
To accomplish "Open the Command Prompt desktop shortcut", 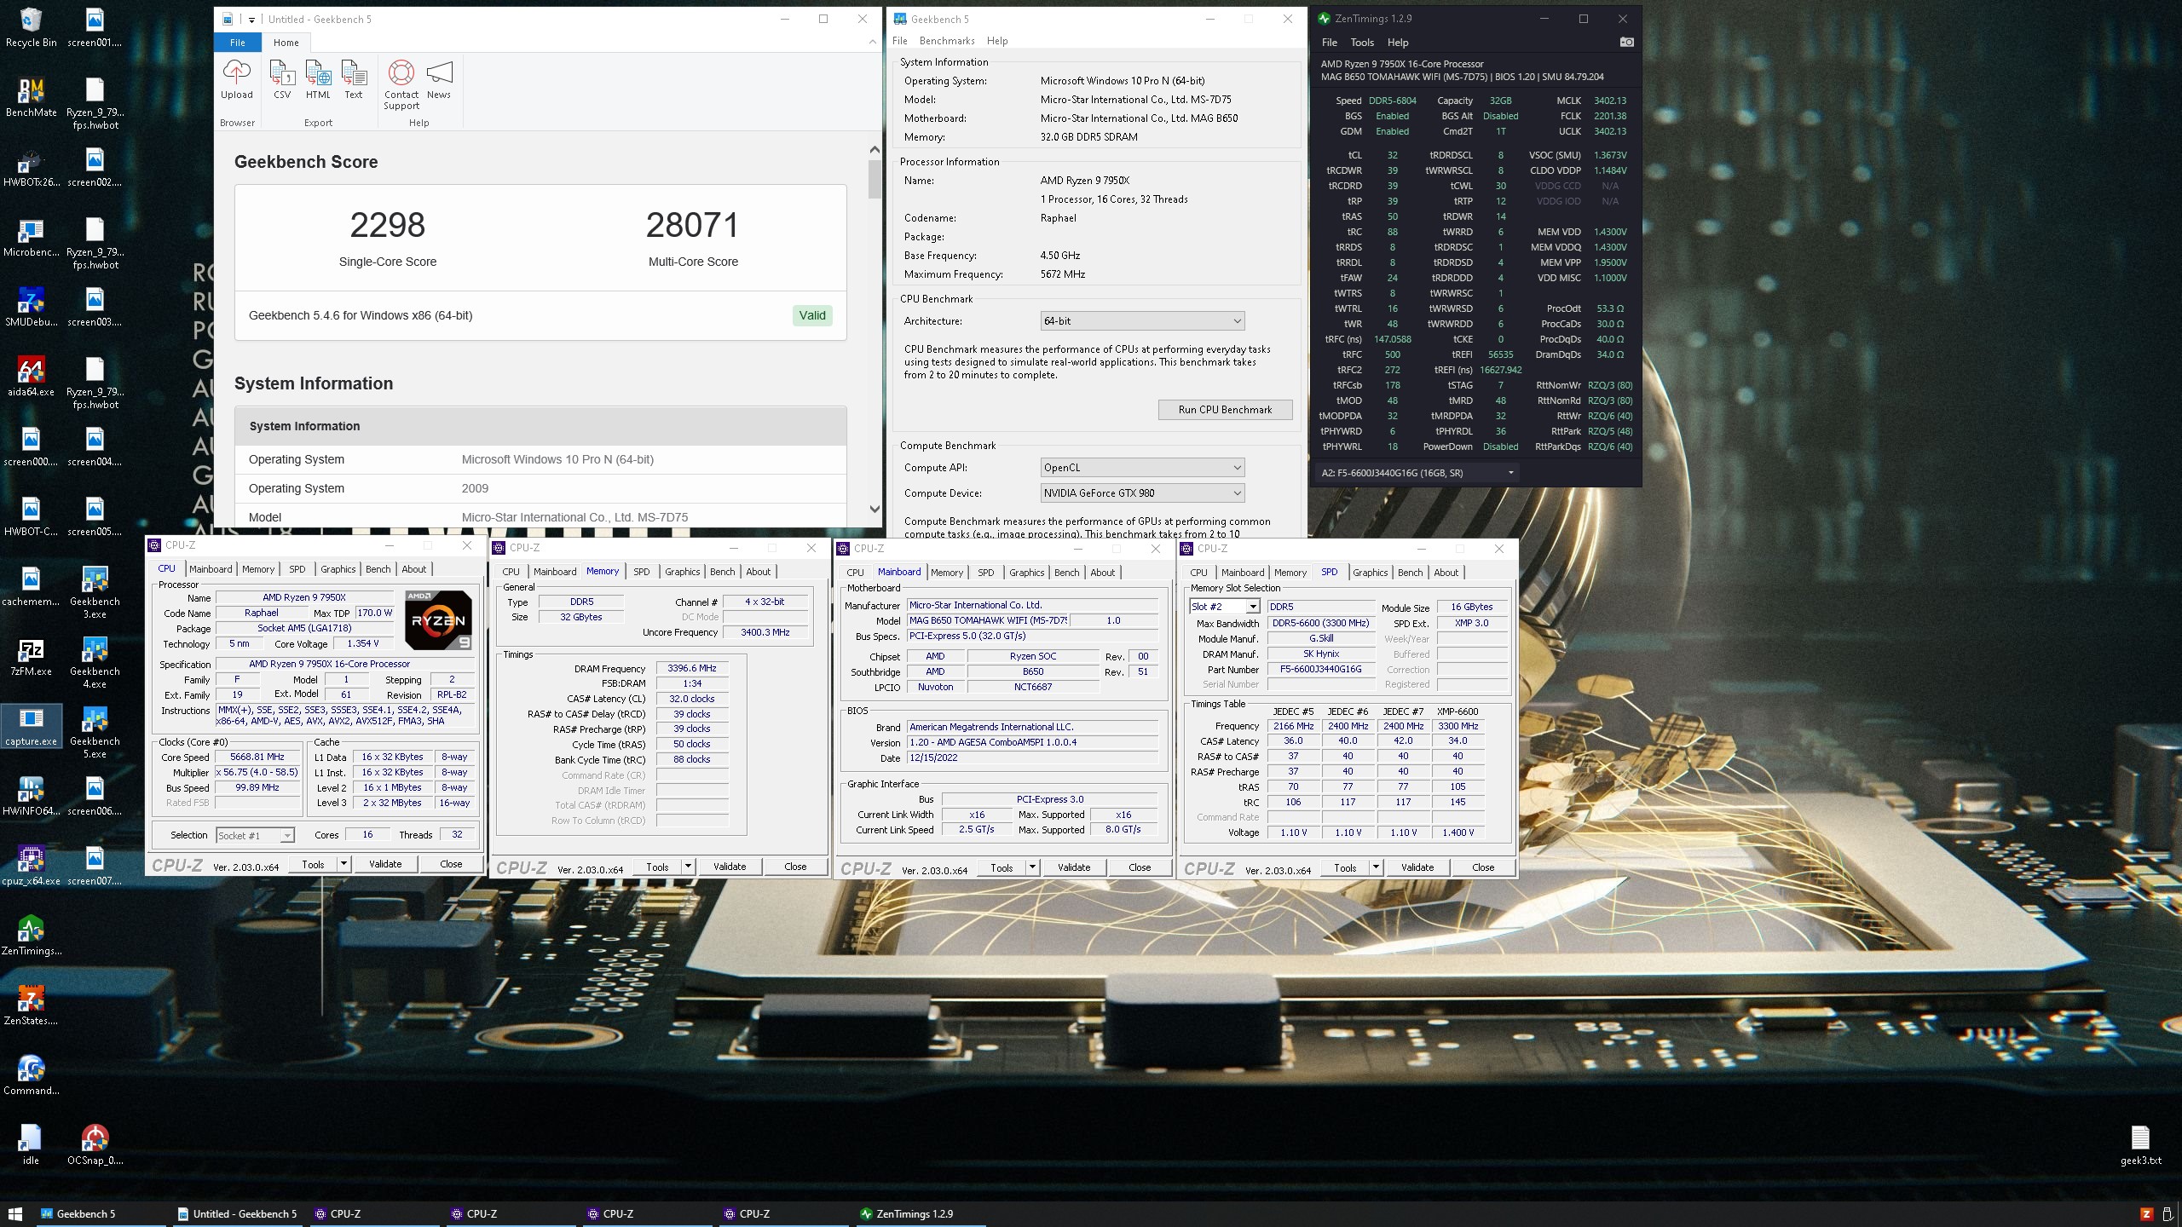I will tap(31, 1076).
